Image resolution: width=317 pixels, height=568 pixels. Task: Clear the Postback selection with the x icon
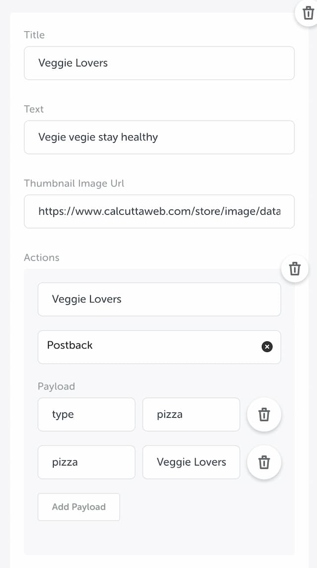coord(267,346)
